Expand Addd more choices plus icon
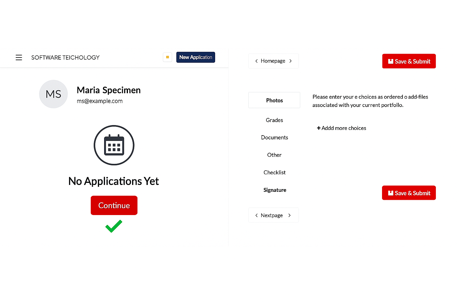Viewport: 457px width, 305px height. (319, 128)
